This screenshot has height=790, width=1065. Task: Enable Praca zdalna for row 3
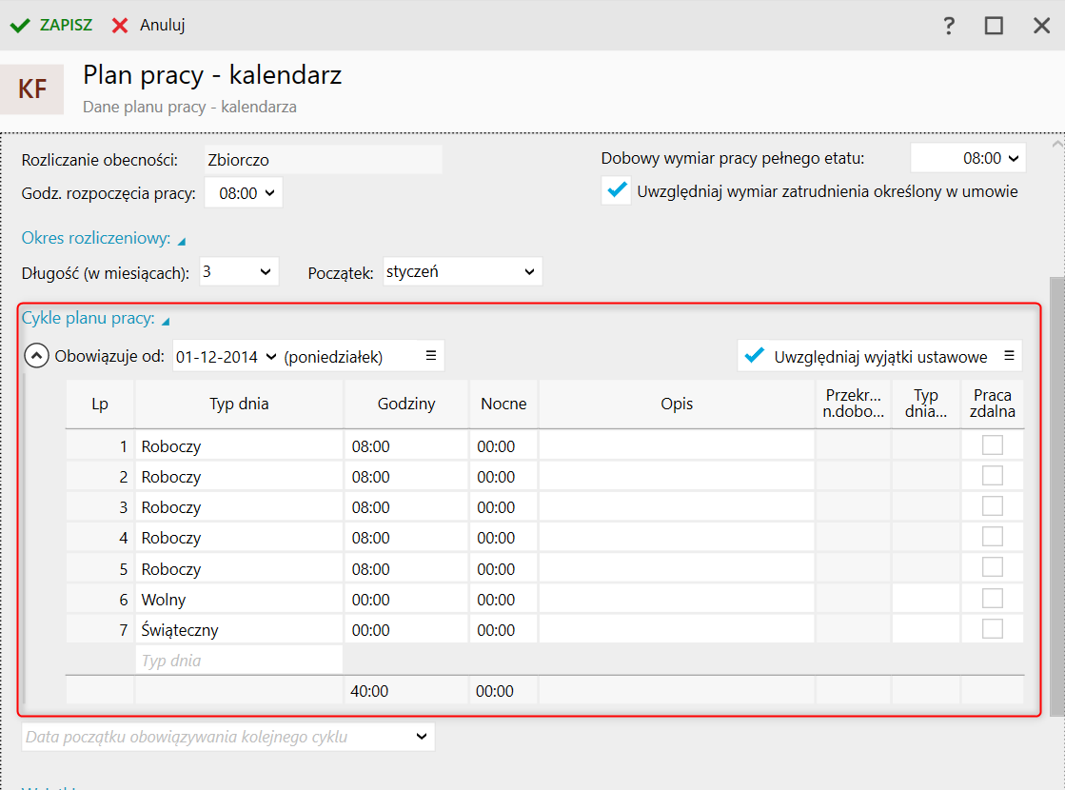point(993,506)
